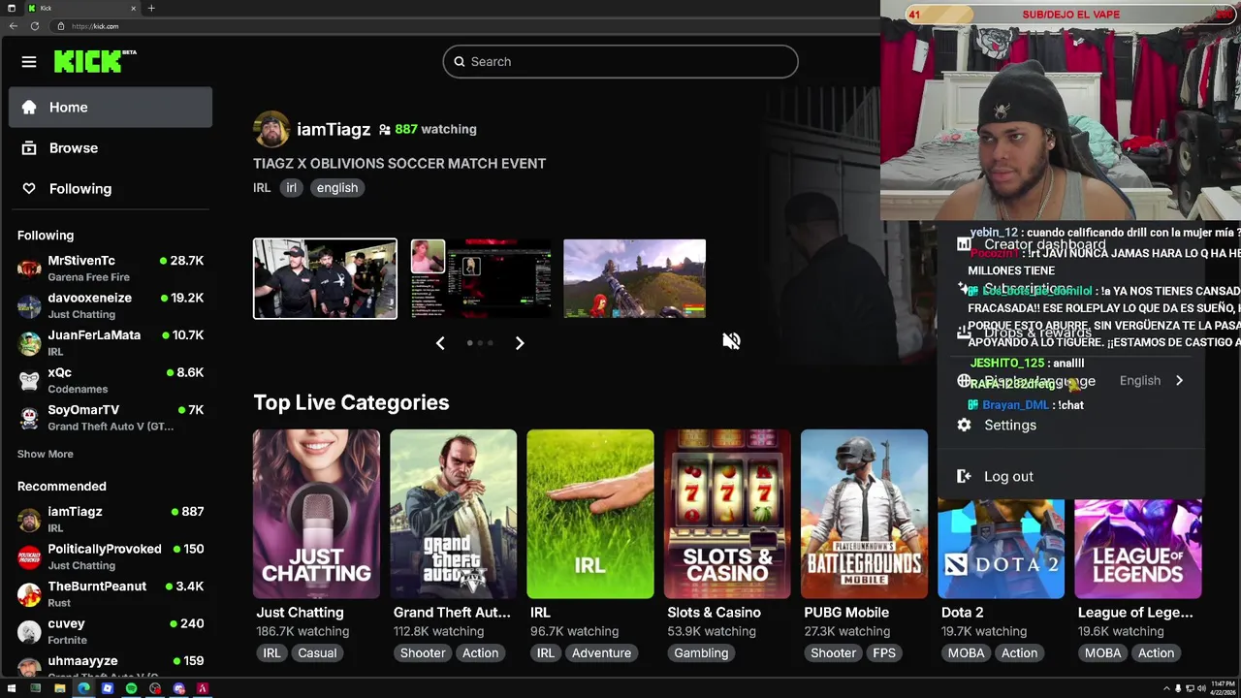1241x698 pixels.
Task: Click the Kick logo
Action: pyautogui.click(x=94, y=61)
